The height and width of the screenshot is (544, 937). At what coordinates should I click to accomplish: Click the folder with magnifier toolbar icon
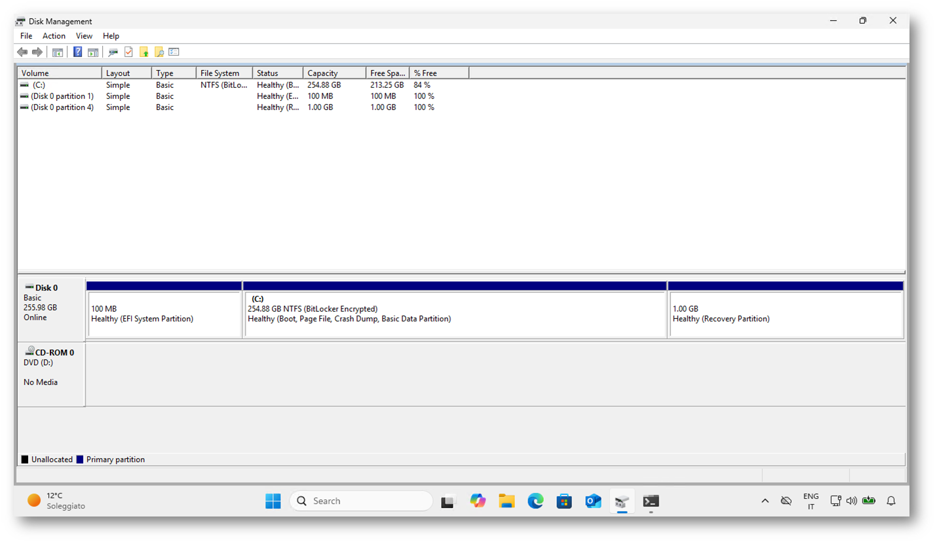click(x=159, y=52)
